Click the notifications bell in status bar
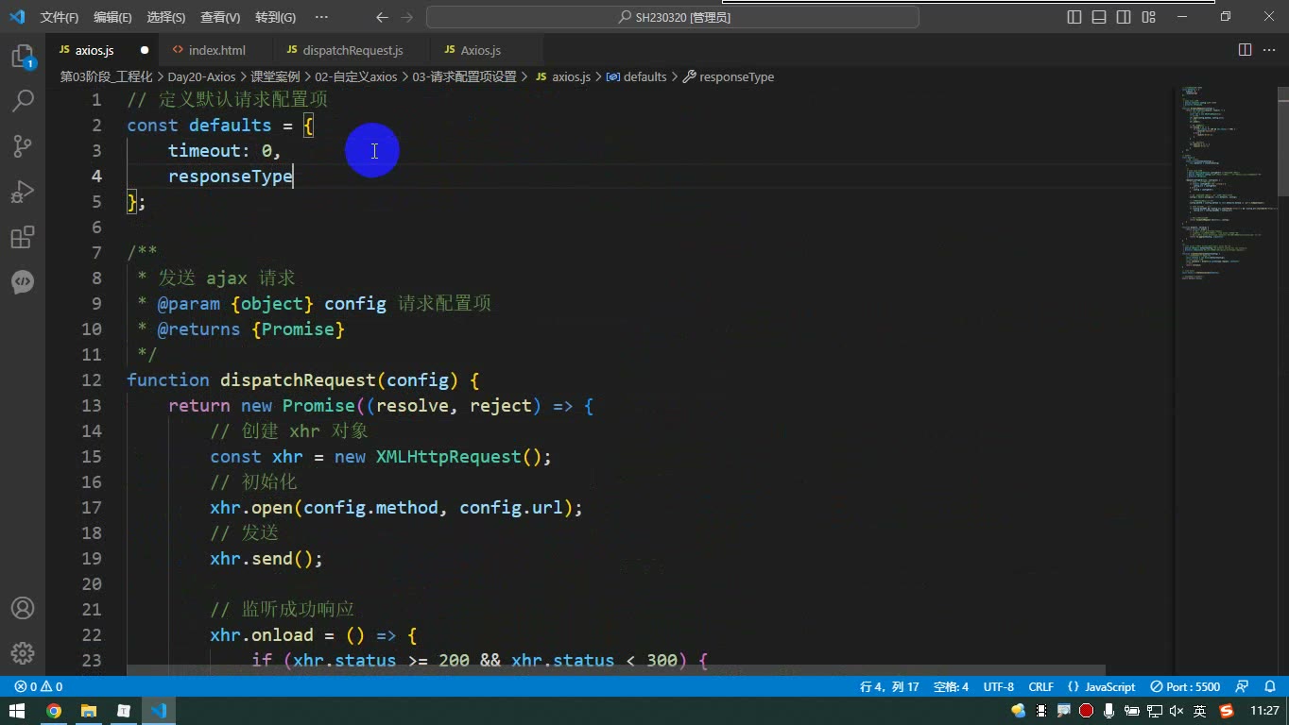The width and height of the screenshot is (1289, 725). click(1268, 687)
